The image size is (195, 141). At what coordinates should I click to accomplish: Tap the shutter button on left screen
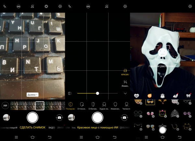click(32, 118)
